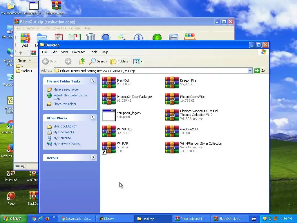Click the Forward navigation arrow
Viewport: 297px width, 223px height.
pyautogui.click(x=68, y=61)
